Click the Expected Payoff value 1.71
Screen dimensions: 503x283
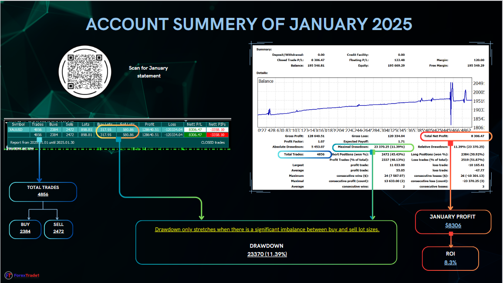(x=401, y=141)
